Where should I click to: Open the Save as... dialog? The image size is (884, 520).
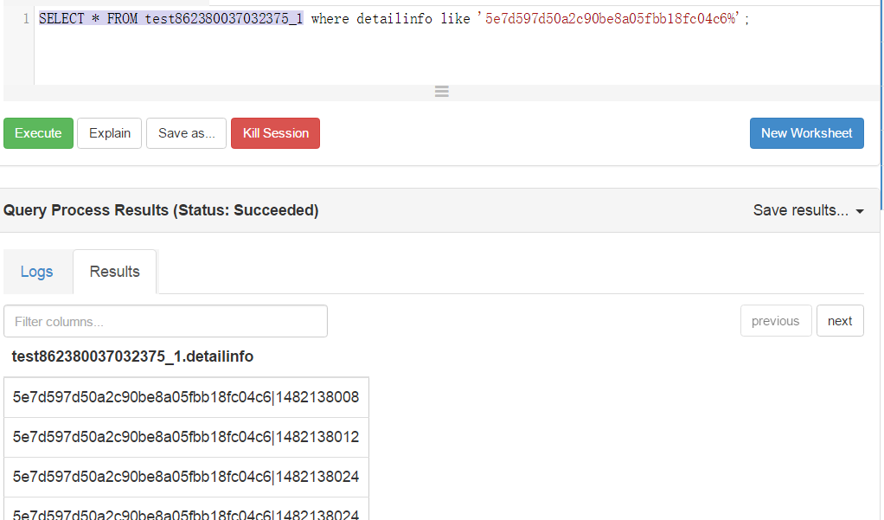click(x=186, y=132)
